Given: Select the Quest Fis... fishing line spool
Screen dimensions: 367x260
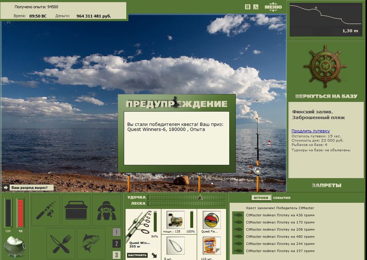Looking at the screenshot, I should (x=211, y=220).
